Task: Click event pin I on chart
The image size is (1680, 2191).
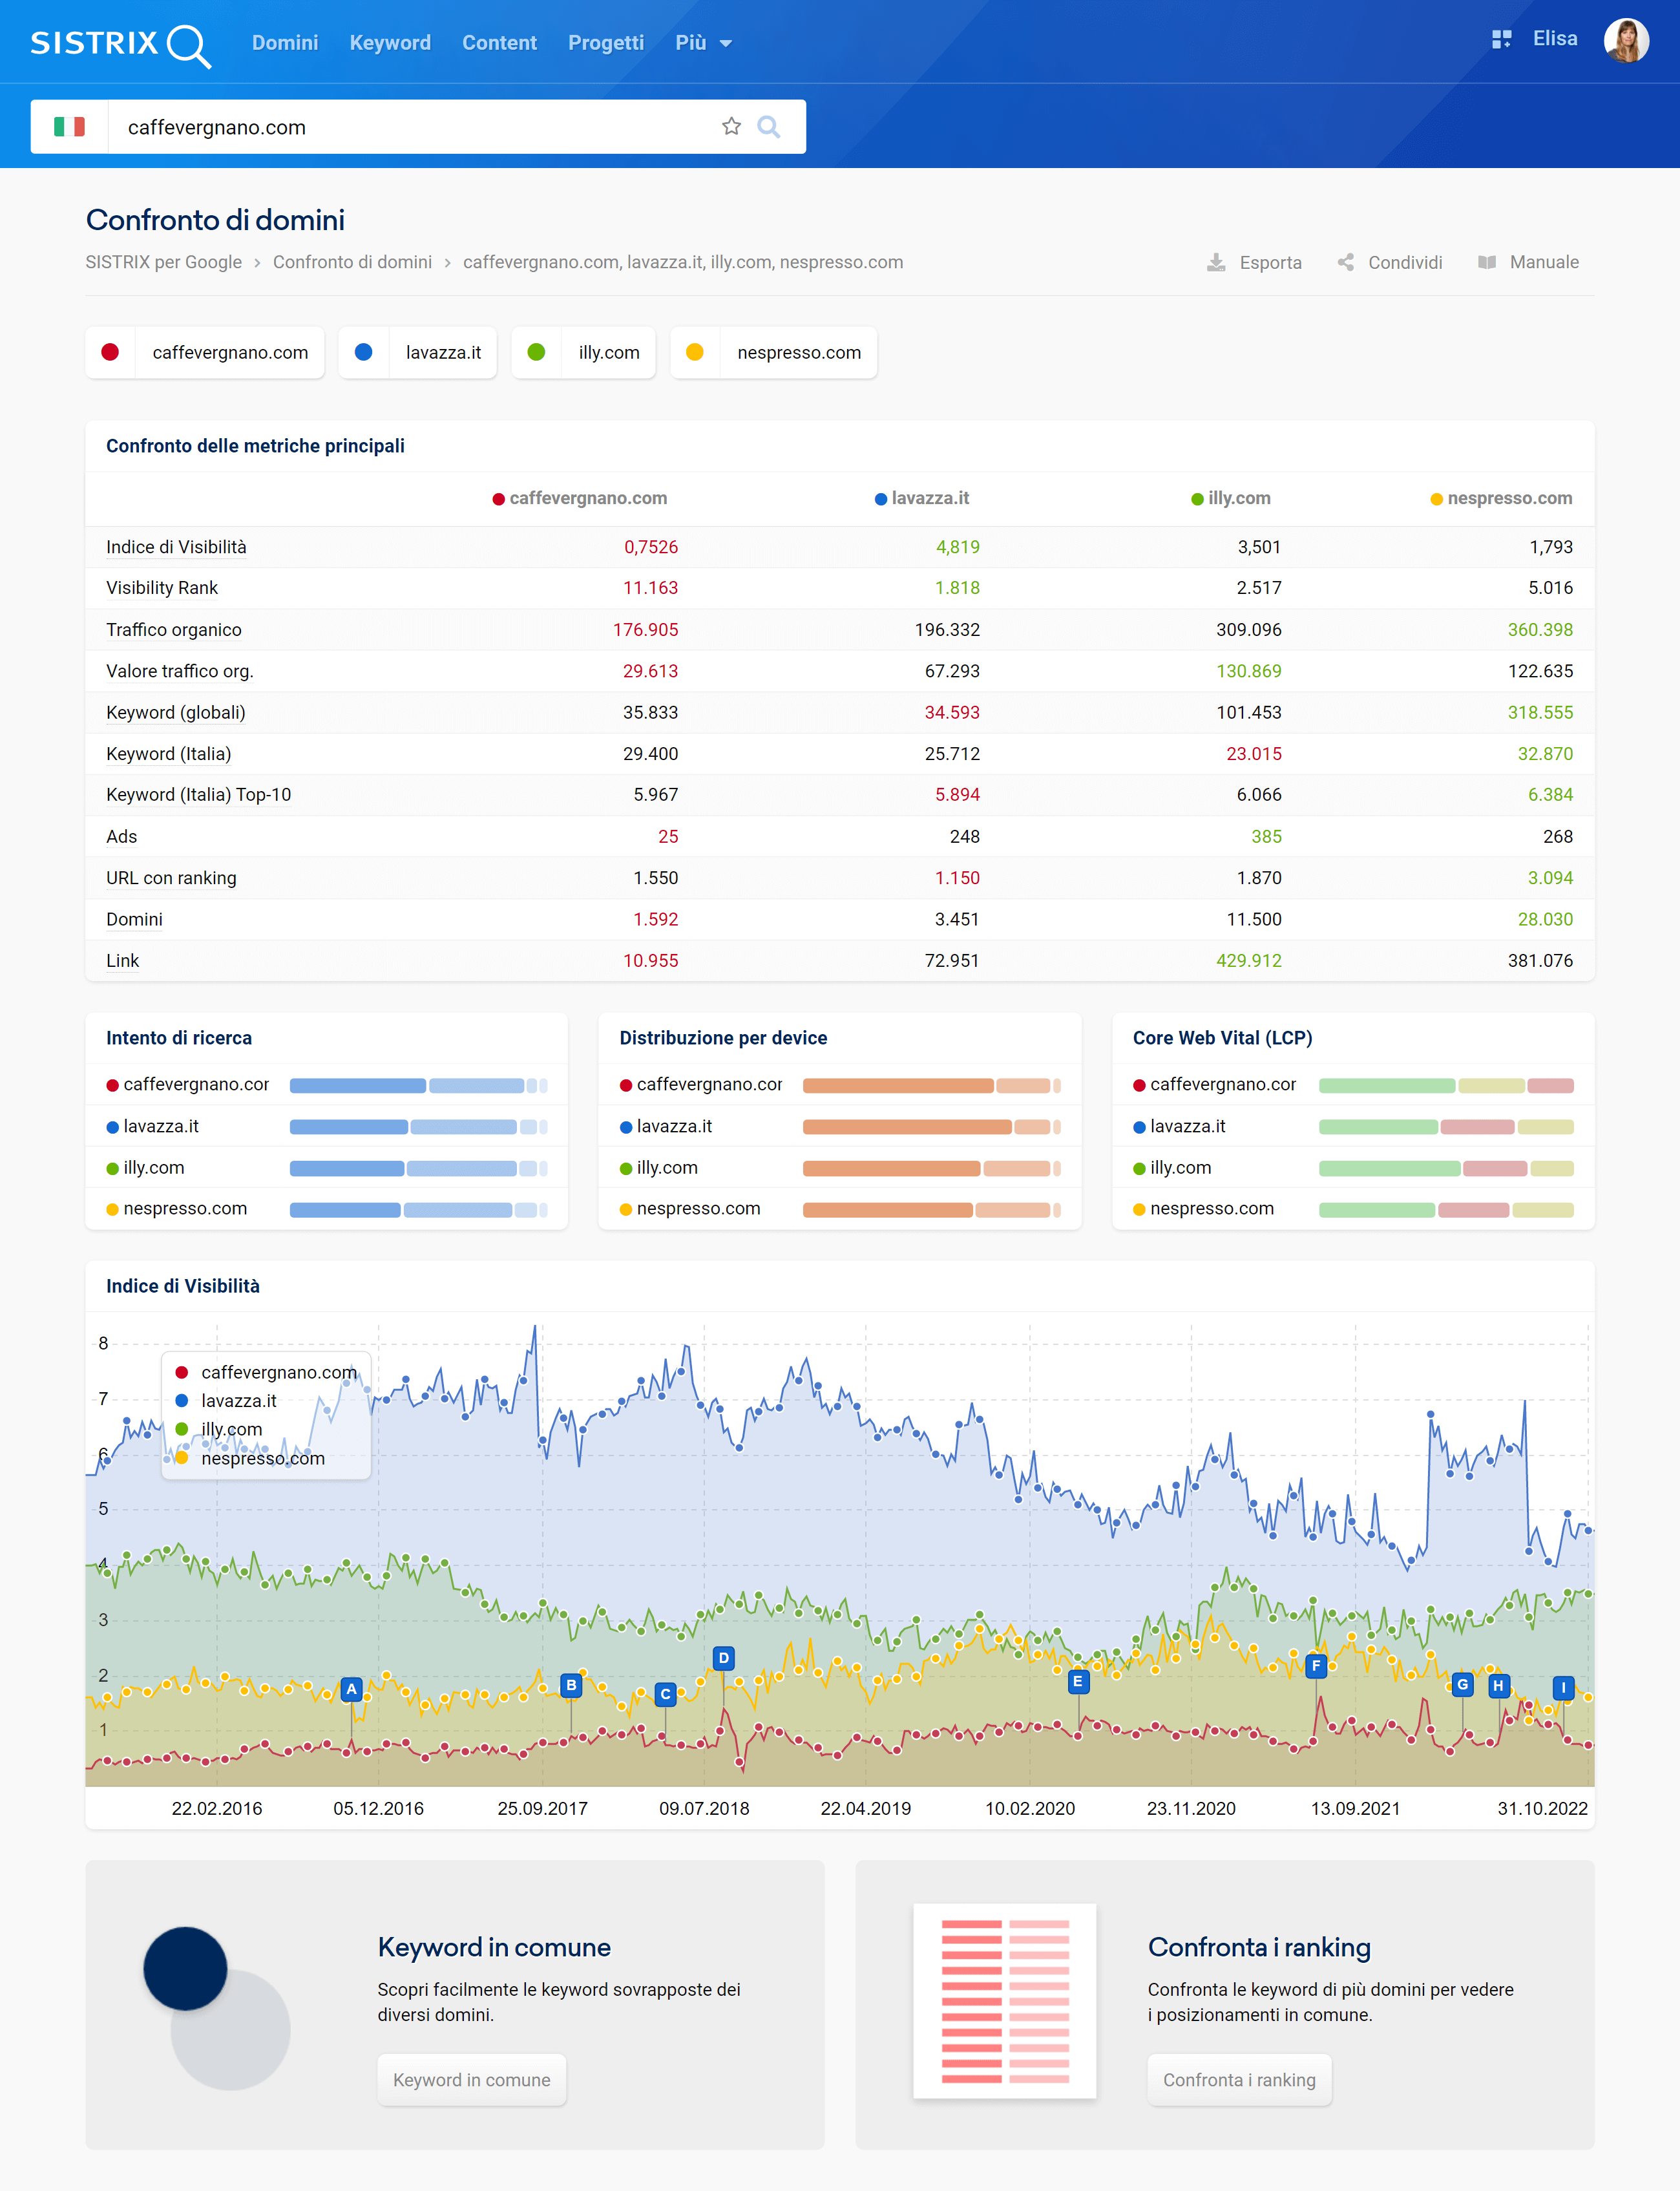Action: 1564,1688
